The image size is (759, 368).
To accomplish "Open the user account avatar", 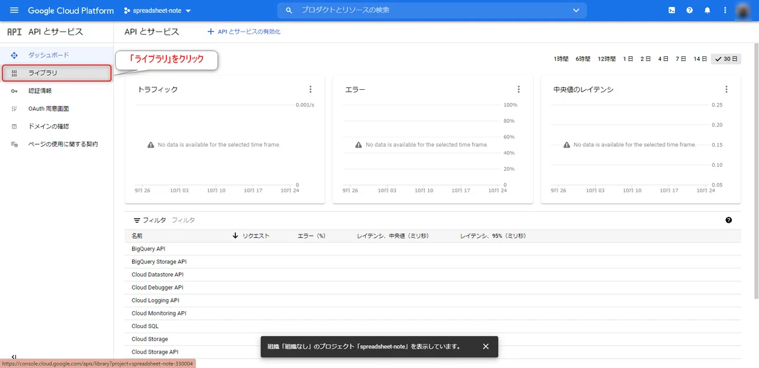I will [x=743, y=11].
